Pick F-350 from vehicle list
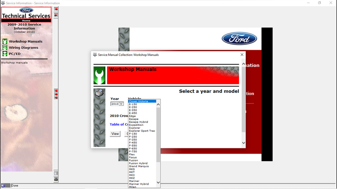The height and width of the screenshot is (189, 337). tap(142, 140)
